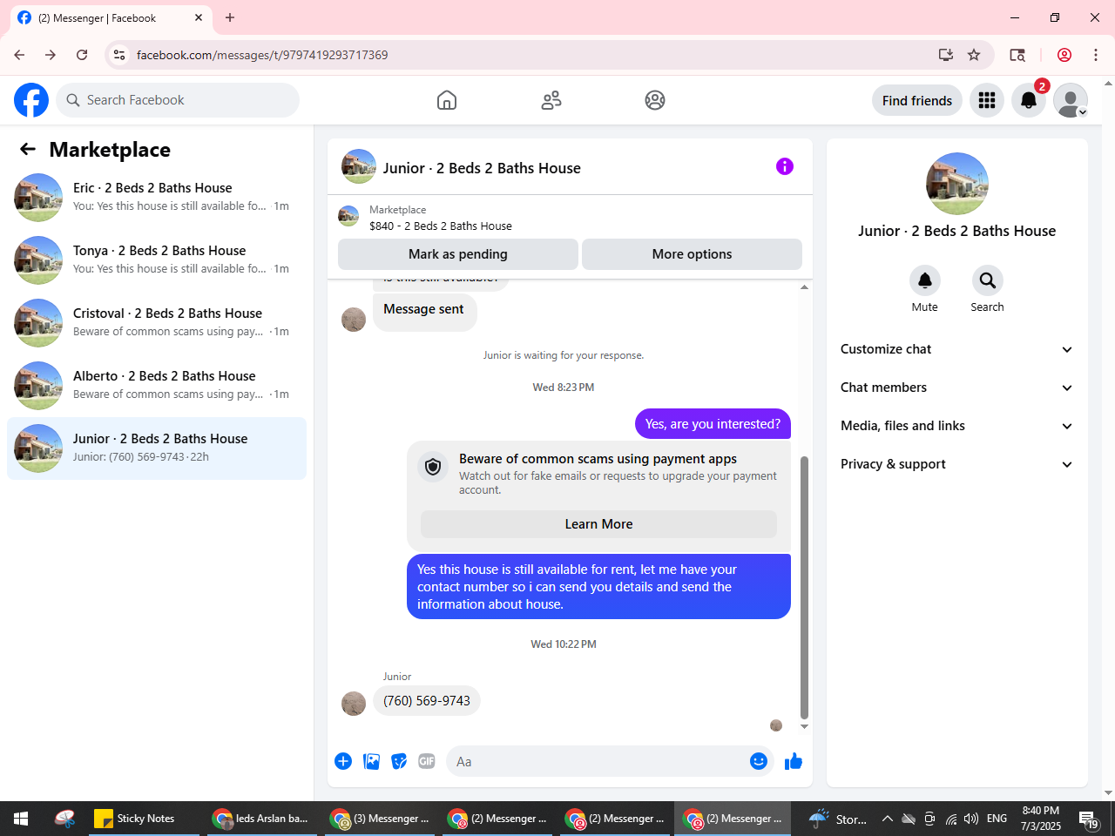Open Facebook home logo
The image size is (1115, 836).
coord(31,100)
